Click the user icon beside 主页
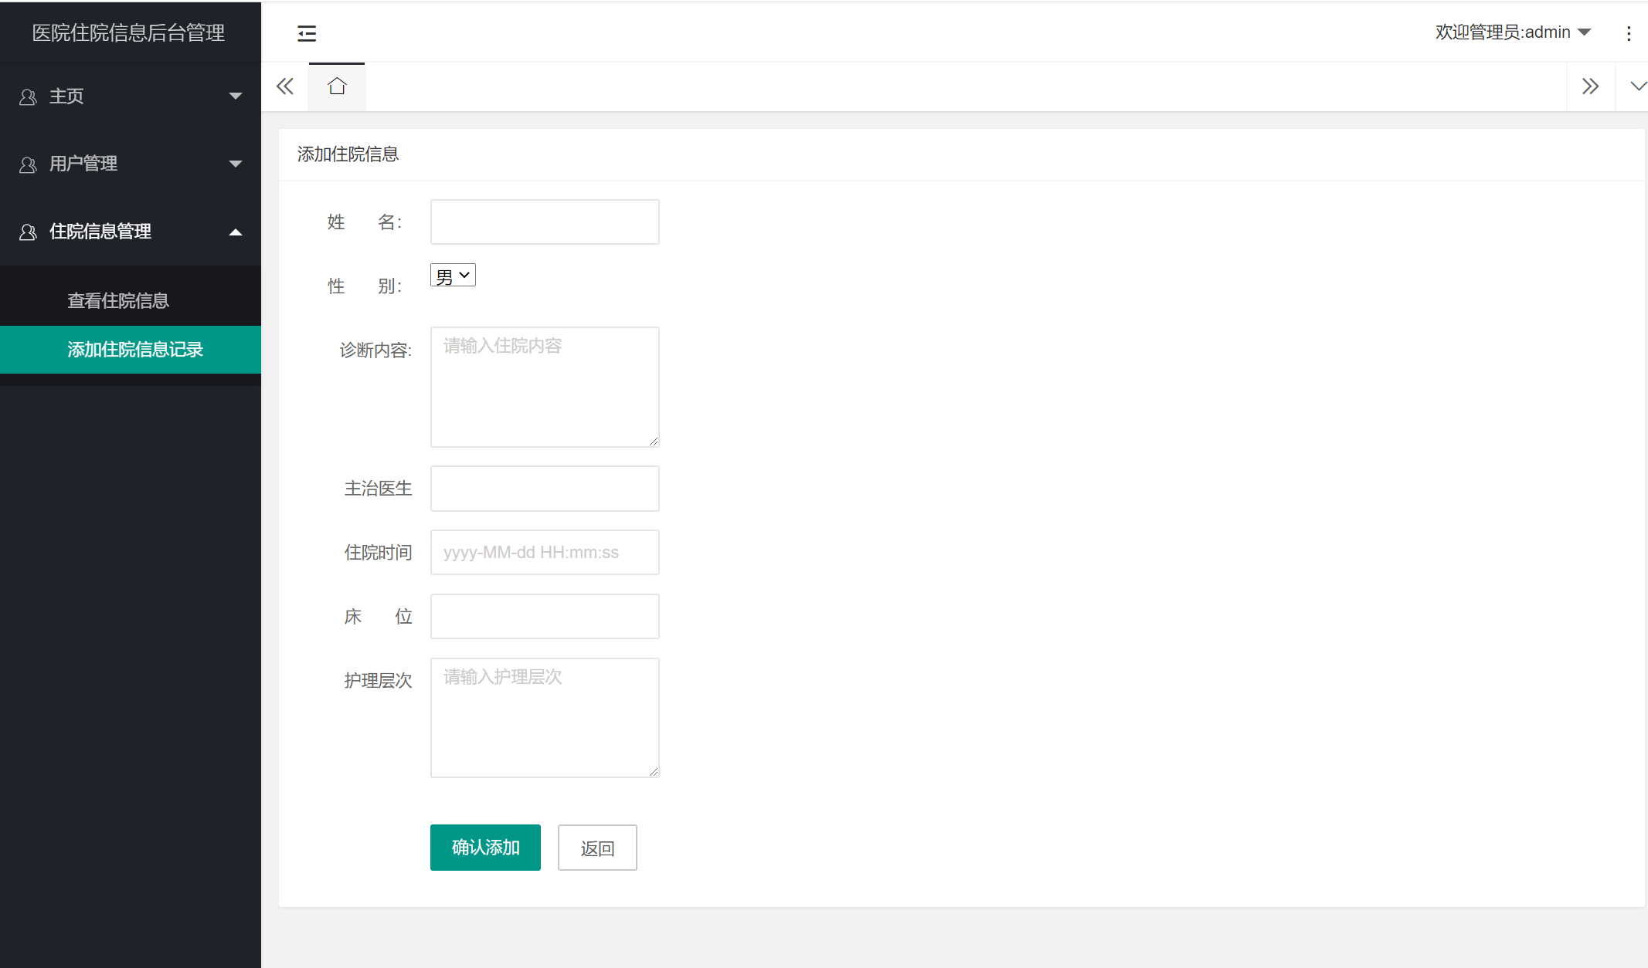Image resolution: width=1648 pixels, height=968 pixels. click(28, 97)
